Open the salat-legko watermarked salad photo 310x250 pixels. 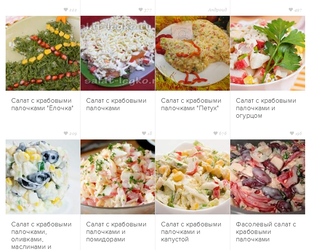(x=118, y=53)
